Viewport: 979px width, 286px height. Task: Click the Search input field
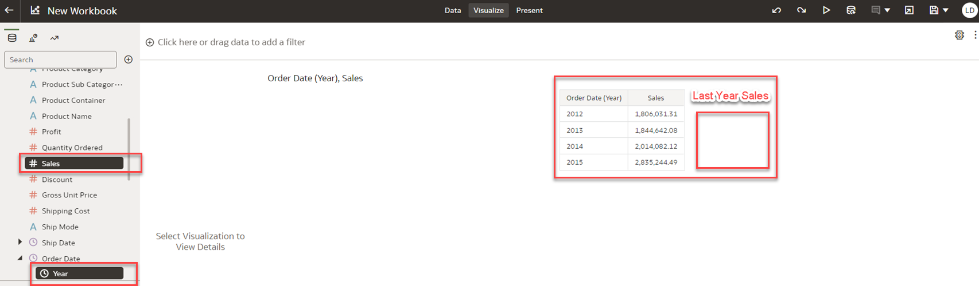coord(60,59)
